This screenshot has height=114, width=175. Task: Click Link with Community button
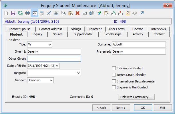click(136, 97)
